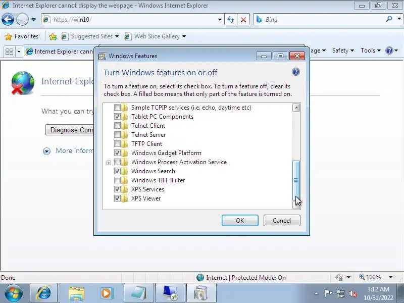
Task: Click Windows Features dialog help icon
Action: click(296, 72)
